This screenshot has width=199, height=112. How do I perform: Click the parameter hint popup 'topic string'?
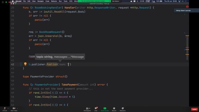point(60,57)
